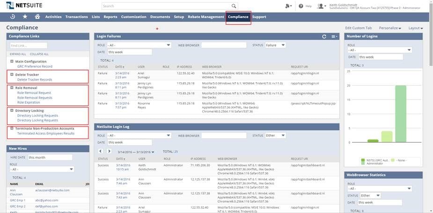Open Terminated Access Employees Results link
The height and width of the screenshot is (213, 433).
point(46,134)
